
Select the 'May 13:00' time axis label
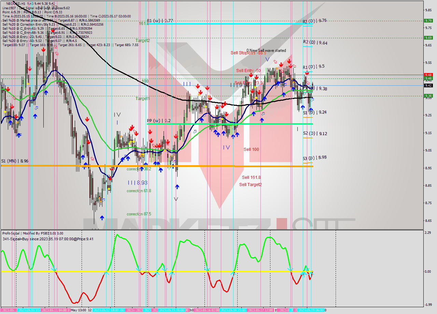[x=79, y=310]
